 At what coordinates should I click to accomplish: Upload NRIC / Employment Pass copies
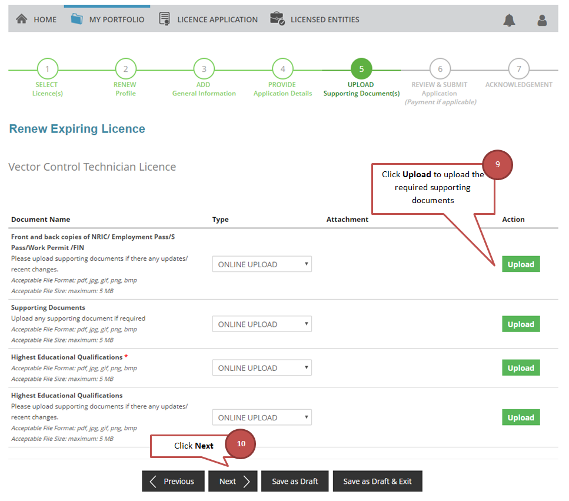click(x=520, y=264)
